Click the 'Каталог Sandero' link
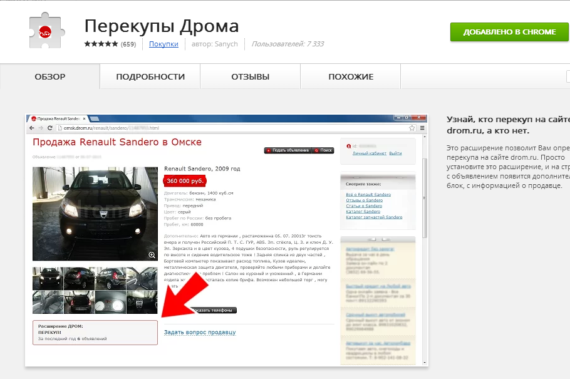This screenshot has width=570, height=379. (363, 211)
